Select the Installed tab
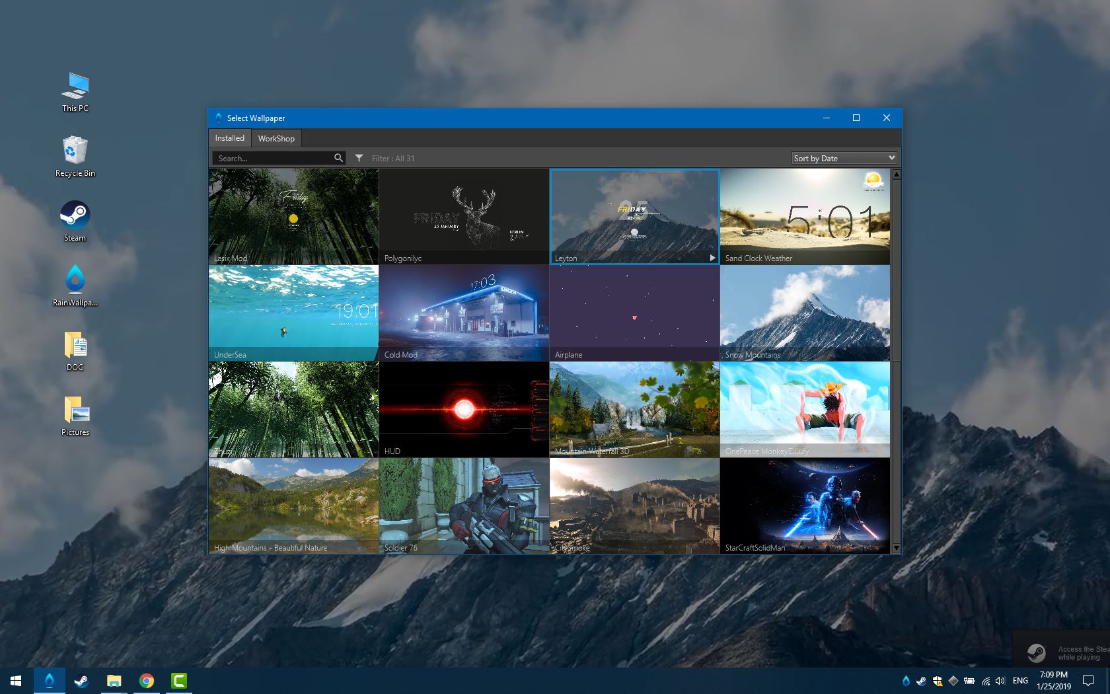 pyautogui.click(x=229, y=138)
